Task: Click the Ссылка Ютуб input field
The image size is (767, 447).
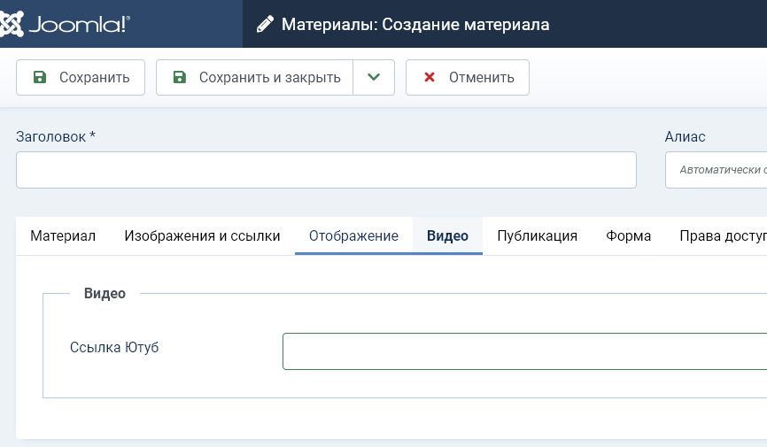Action: coord(524,351)
